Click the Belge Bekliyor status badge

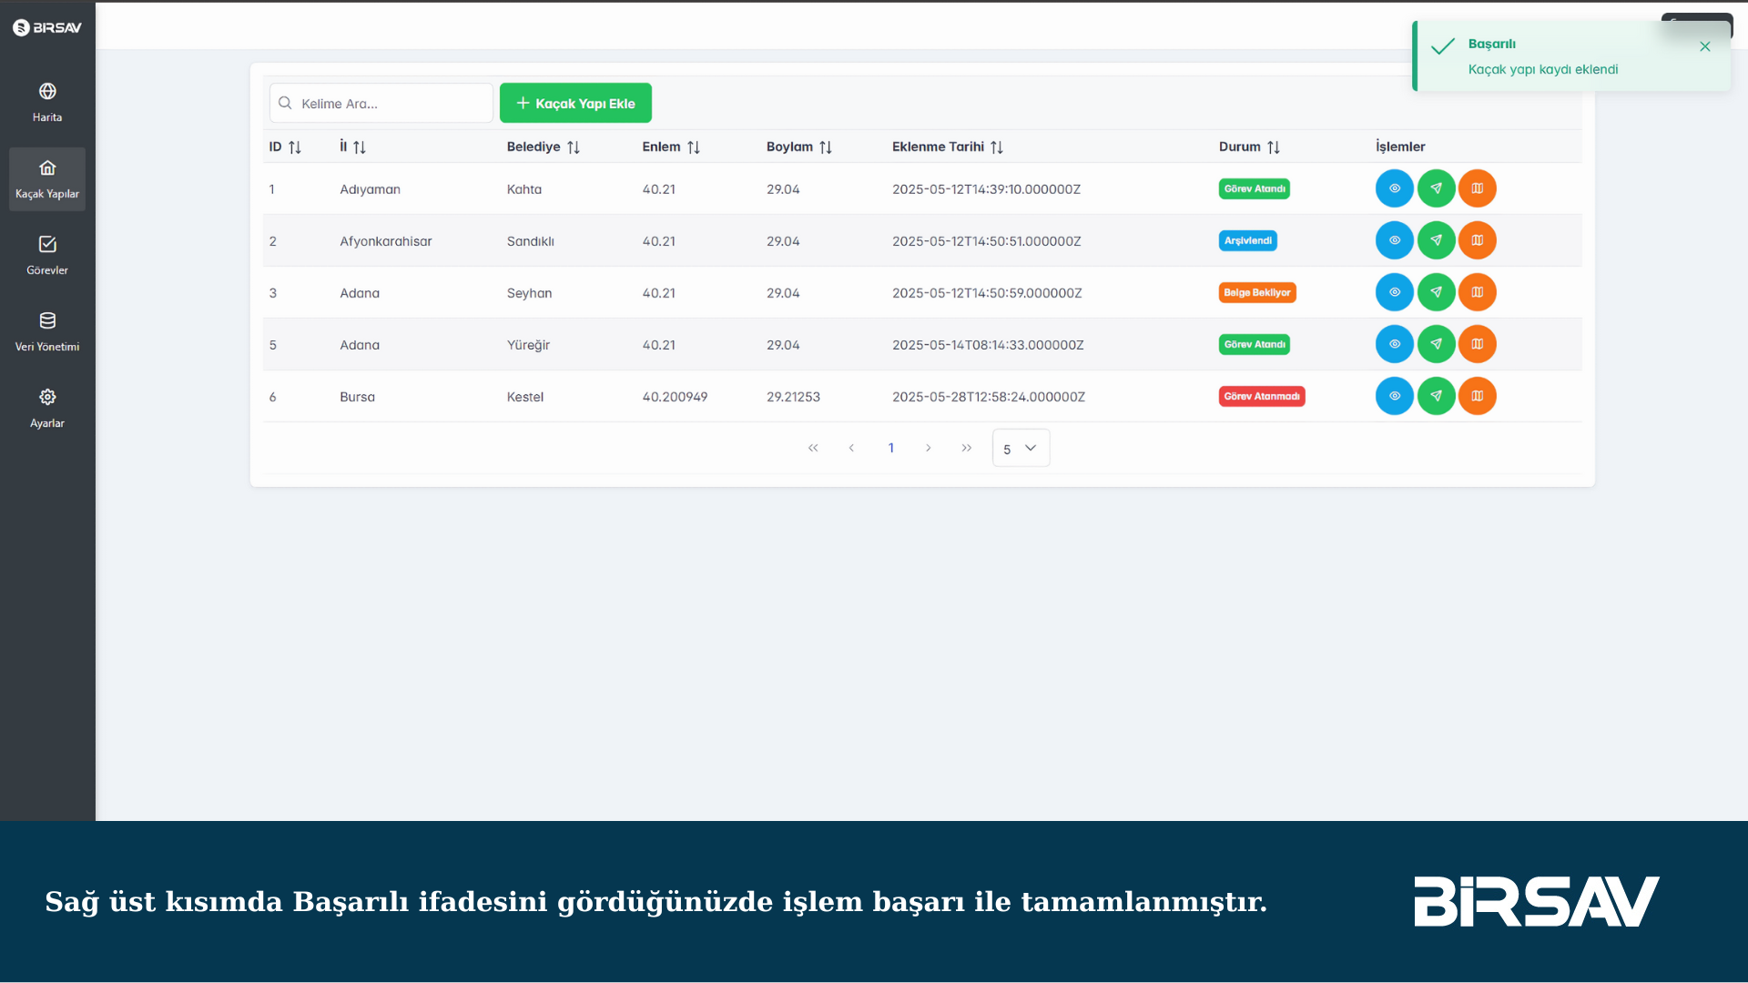(x=1257, y=292)
